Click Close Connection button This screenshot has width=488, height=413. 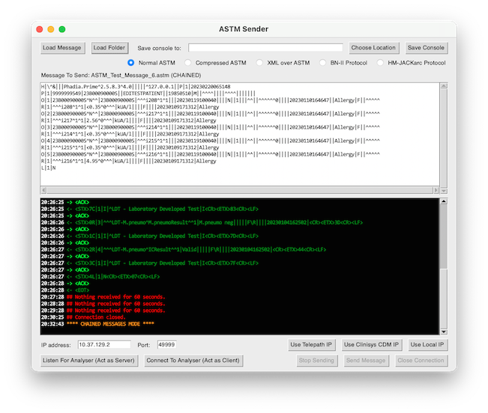(421, 361)
